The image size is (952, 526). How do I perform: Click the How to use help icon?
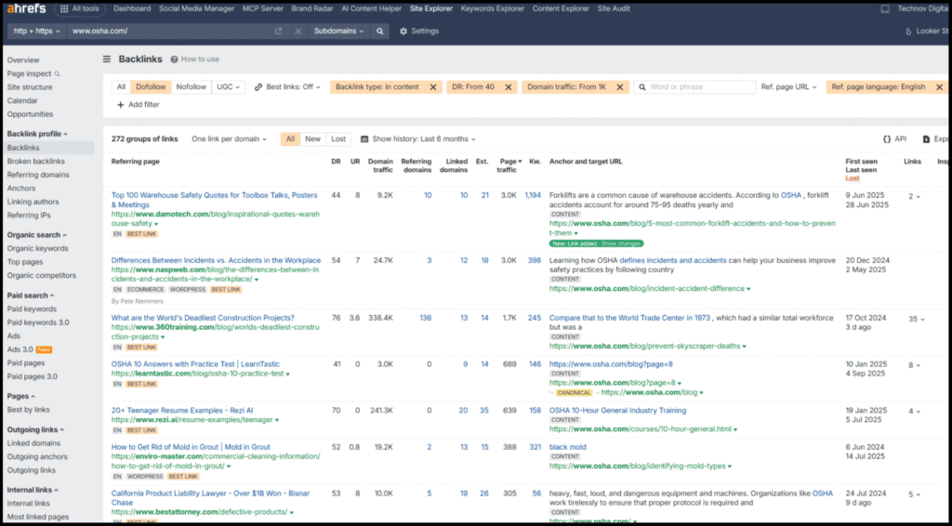click(x=175, y=59)
